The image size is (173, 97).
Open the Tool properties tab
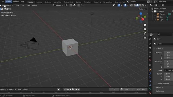click(150, 39)
